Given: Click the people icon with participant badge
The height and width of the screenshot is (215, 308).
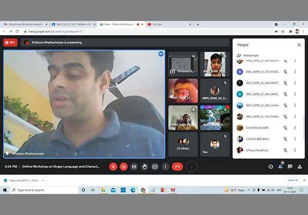Looking at the screenshot, I should point(280,166).
